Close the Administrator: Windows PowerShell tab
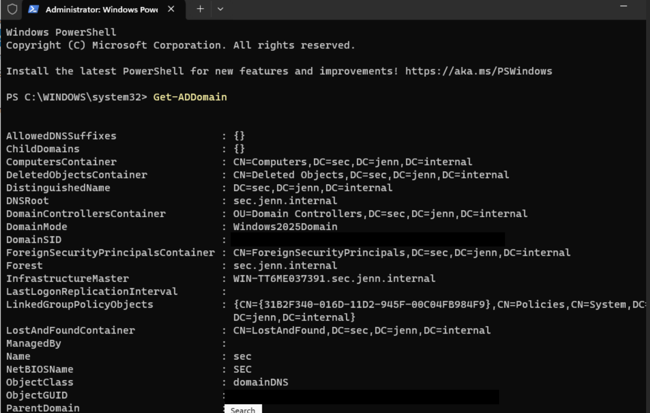Viewport: 650px width, 413px height. pos(171,9)
